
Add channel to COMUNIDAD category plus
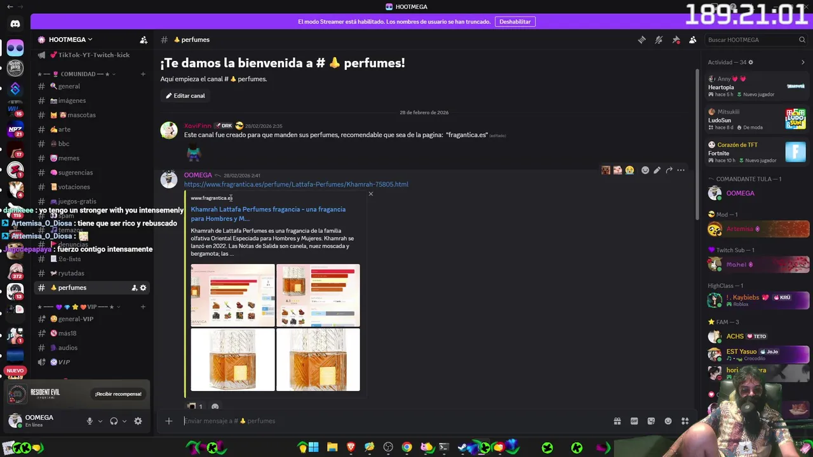pos(143,74)
